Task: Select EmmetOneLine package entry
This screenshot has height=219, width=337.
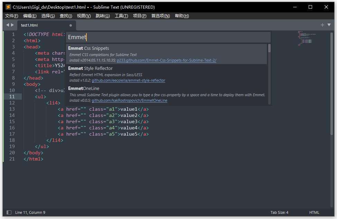Action: (167, 94)
